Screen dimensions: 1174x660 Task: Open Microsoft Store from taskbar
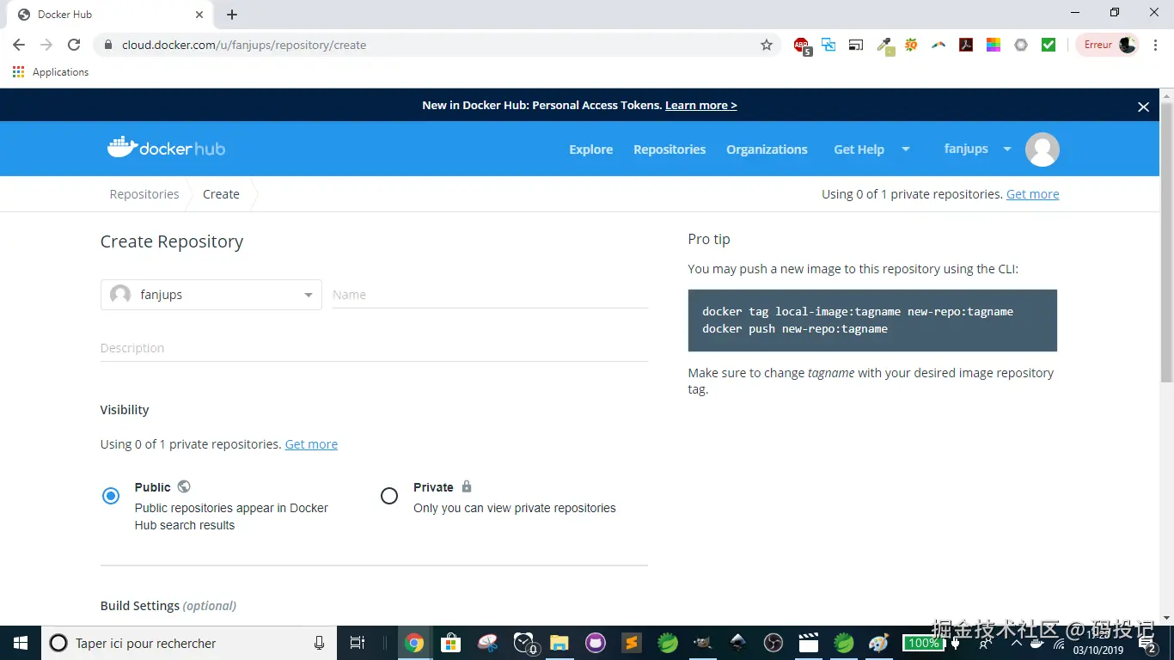(450, 643)
